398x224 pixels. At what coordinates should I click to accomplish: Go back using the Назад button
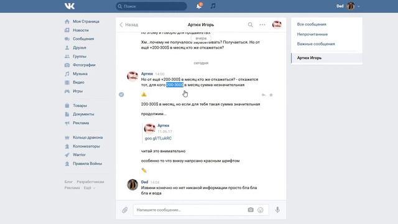129,25
